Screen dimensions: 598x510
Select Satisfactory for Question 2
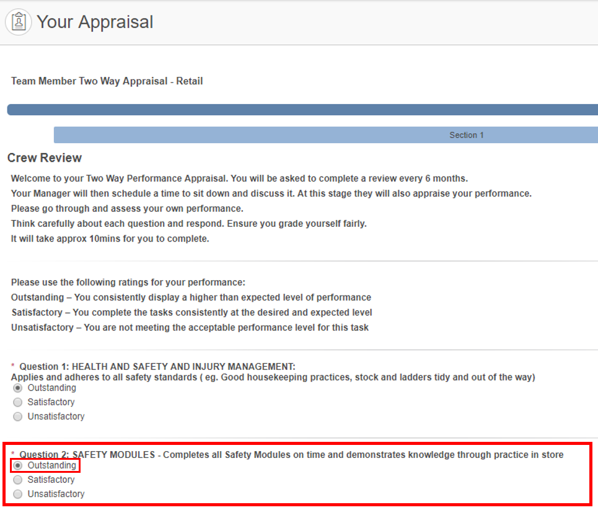coord(17,479)
